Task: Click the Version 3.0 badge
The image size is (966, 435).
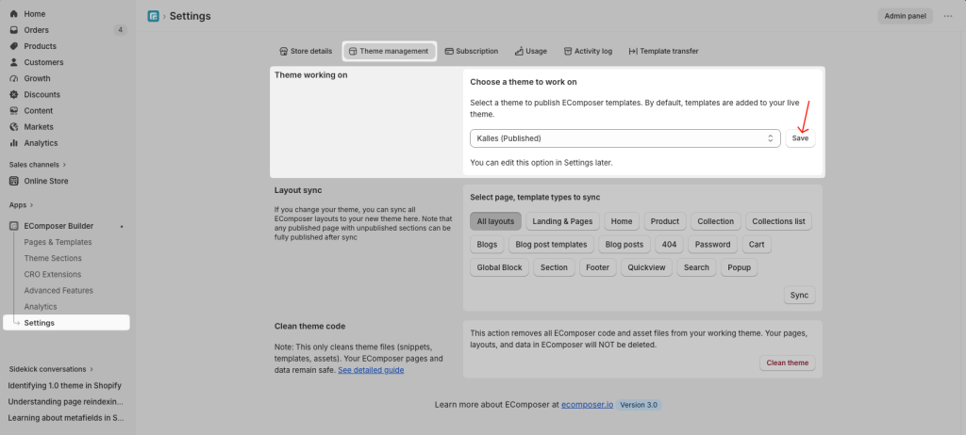Action: click(639, 405)
